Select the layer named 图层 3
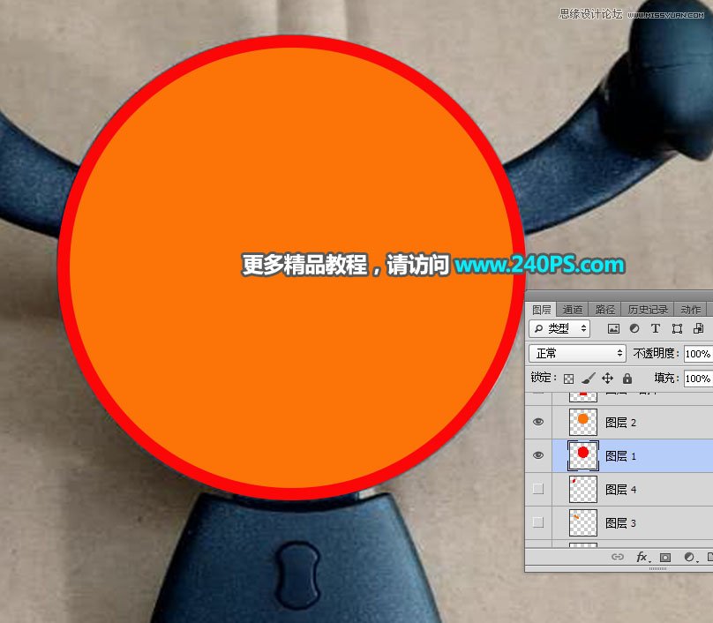This screenshot has height=623, width=713. [x=620, y=523]
